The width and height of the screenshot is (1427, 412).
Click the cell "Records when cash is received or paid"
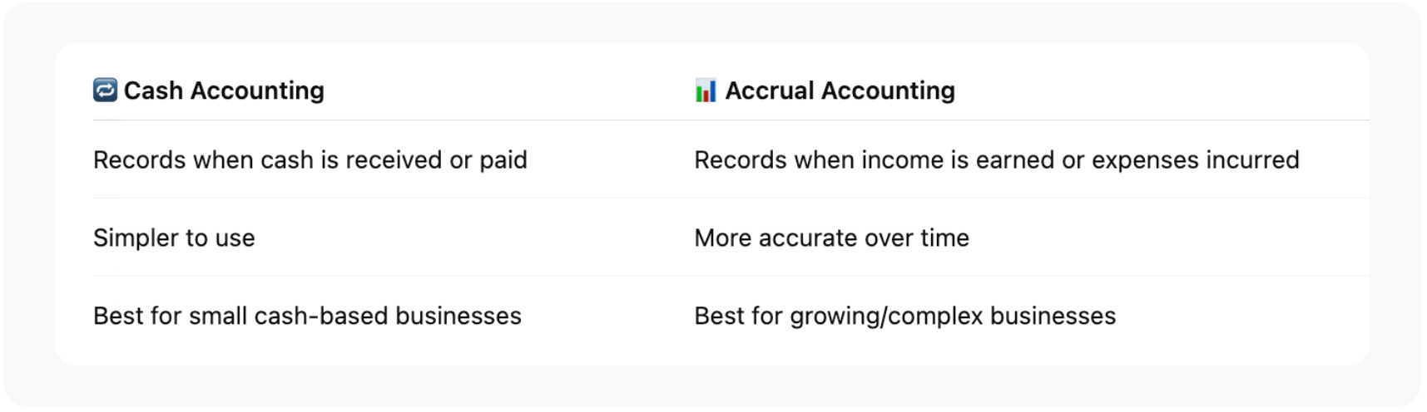(310, 159)
